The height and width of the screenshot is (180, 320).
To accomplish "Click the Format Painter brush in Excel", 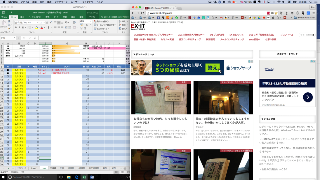I will 9,28.
